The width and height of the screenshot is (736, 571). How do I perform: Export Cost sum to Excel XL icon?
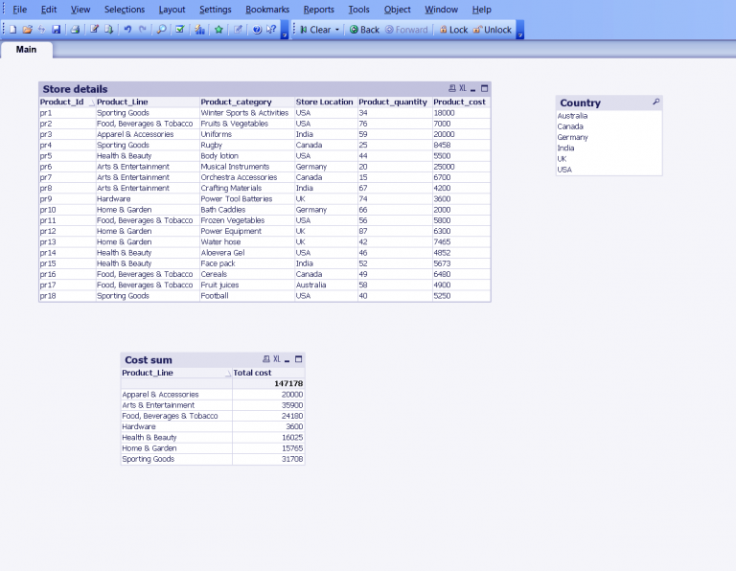[x=277, y=359]
